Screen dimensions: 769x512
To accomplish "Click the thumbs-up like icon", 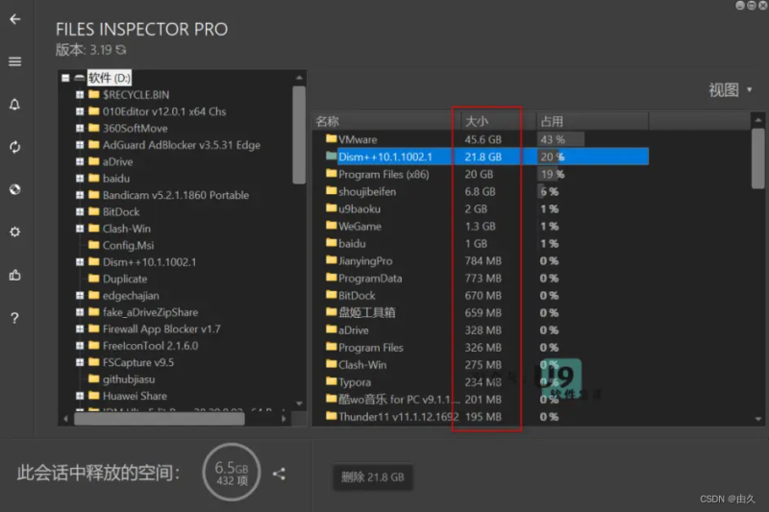I will tap(14, 275).
